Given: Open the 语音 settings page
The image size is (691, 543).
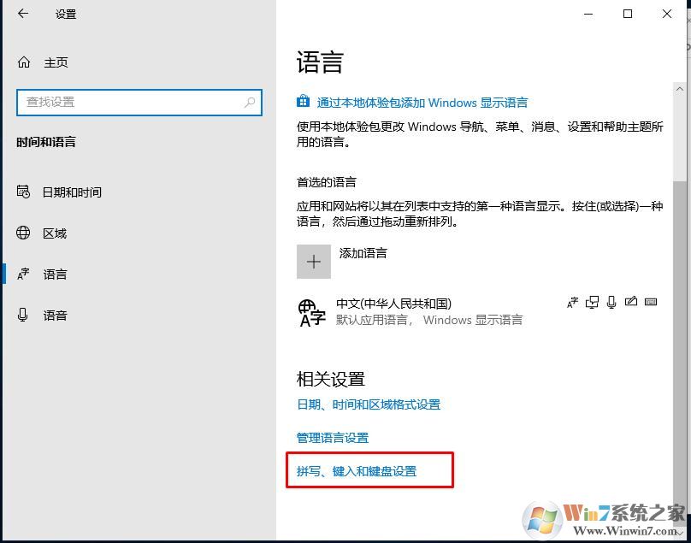Looking at the screenshot, I should click(55, 316).
